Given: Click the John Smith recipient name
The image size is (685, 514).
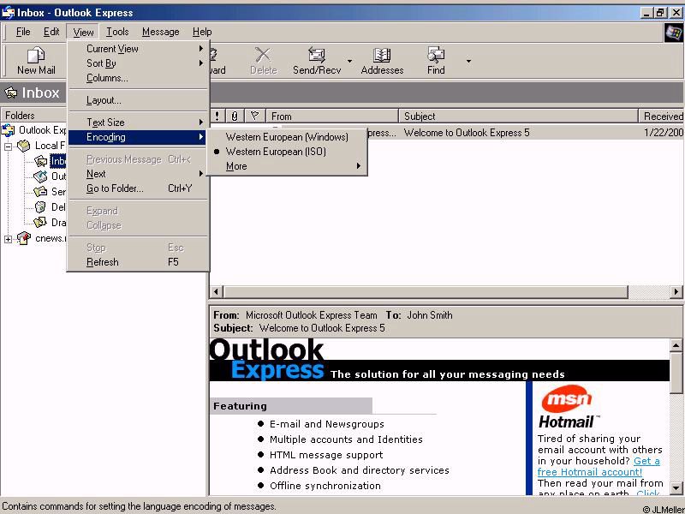Looking at the screenshot, I should 430,315.
